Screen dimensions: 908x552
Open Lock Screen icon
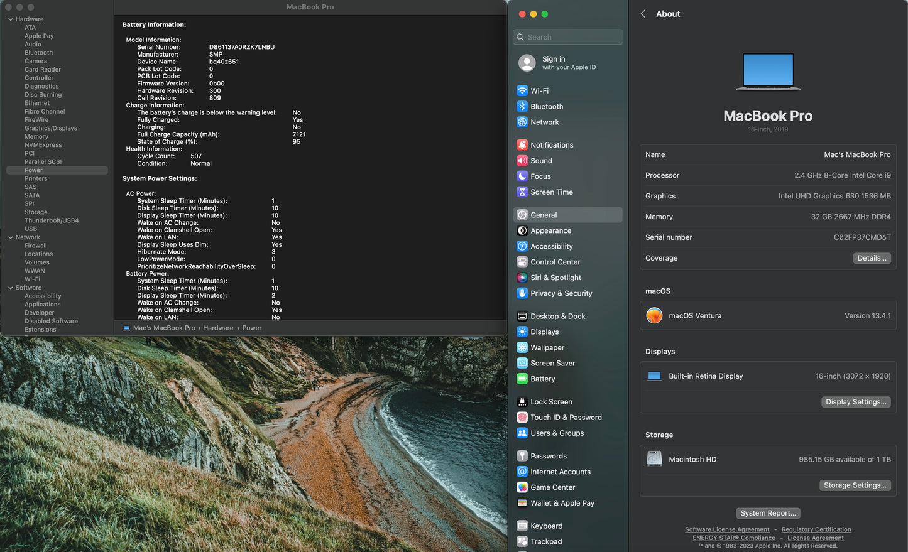point(522,401)
